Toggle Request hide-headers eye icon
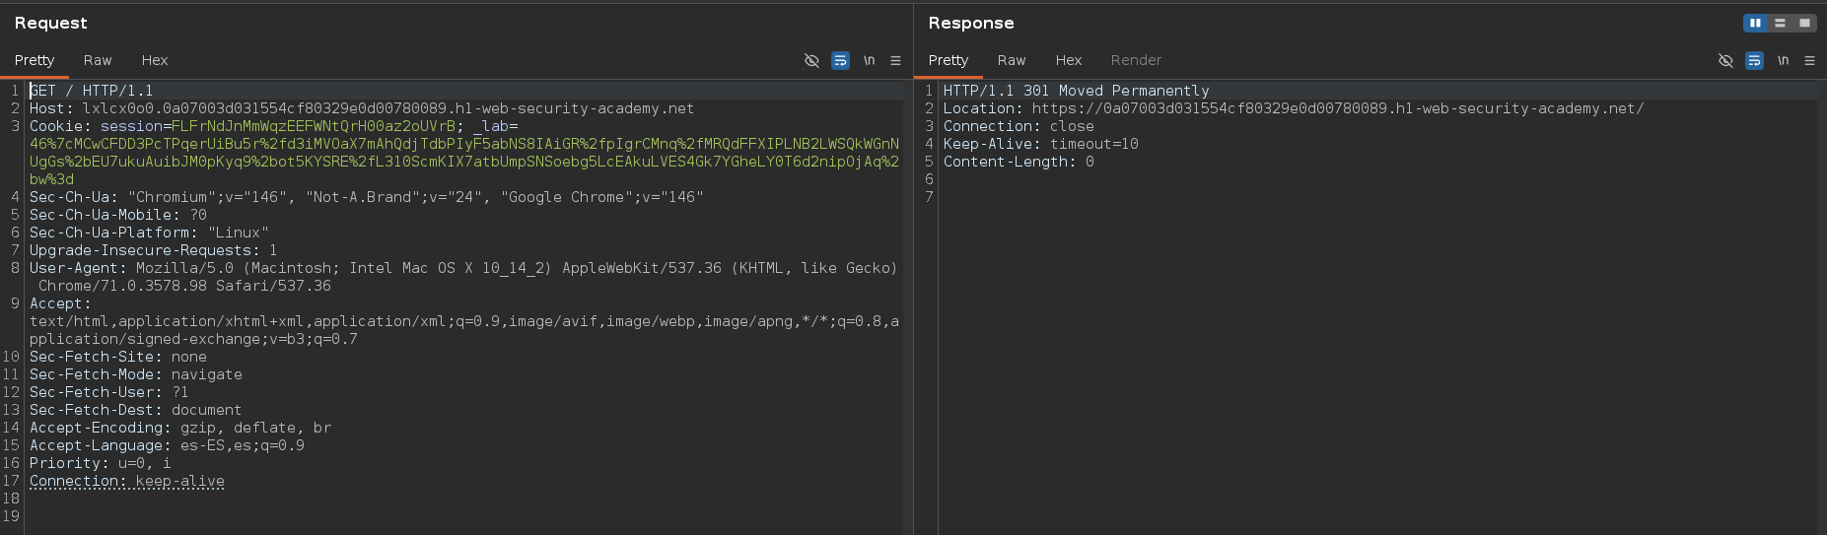 tap(811, 60)
